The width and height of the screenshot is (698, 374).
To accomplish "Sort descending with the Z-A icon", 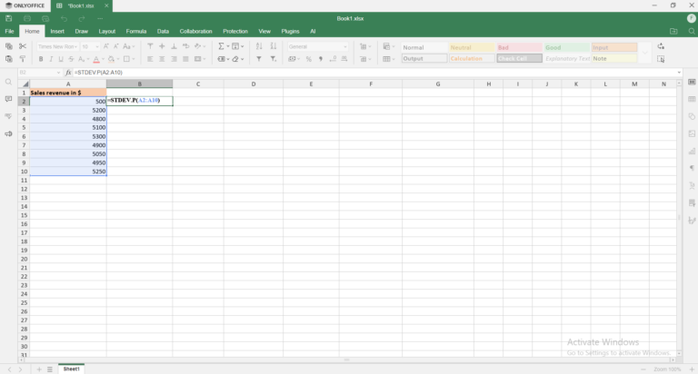I will tap(274, 46).
